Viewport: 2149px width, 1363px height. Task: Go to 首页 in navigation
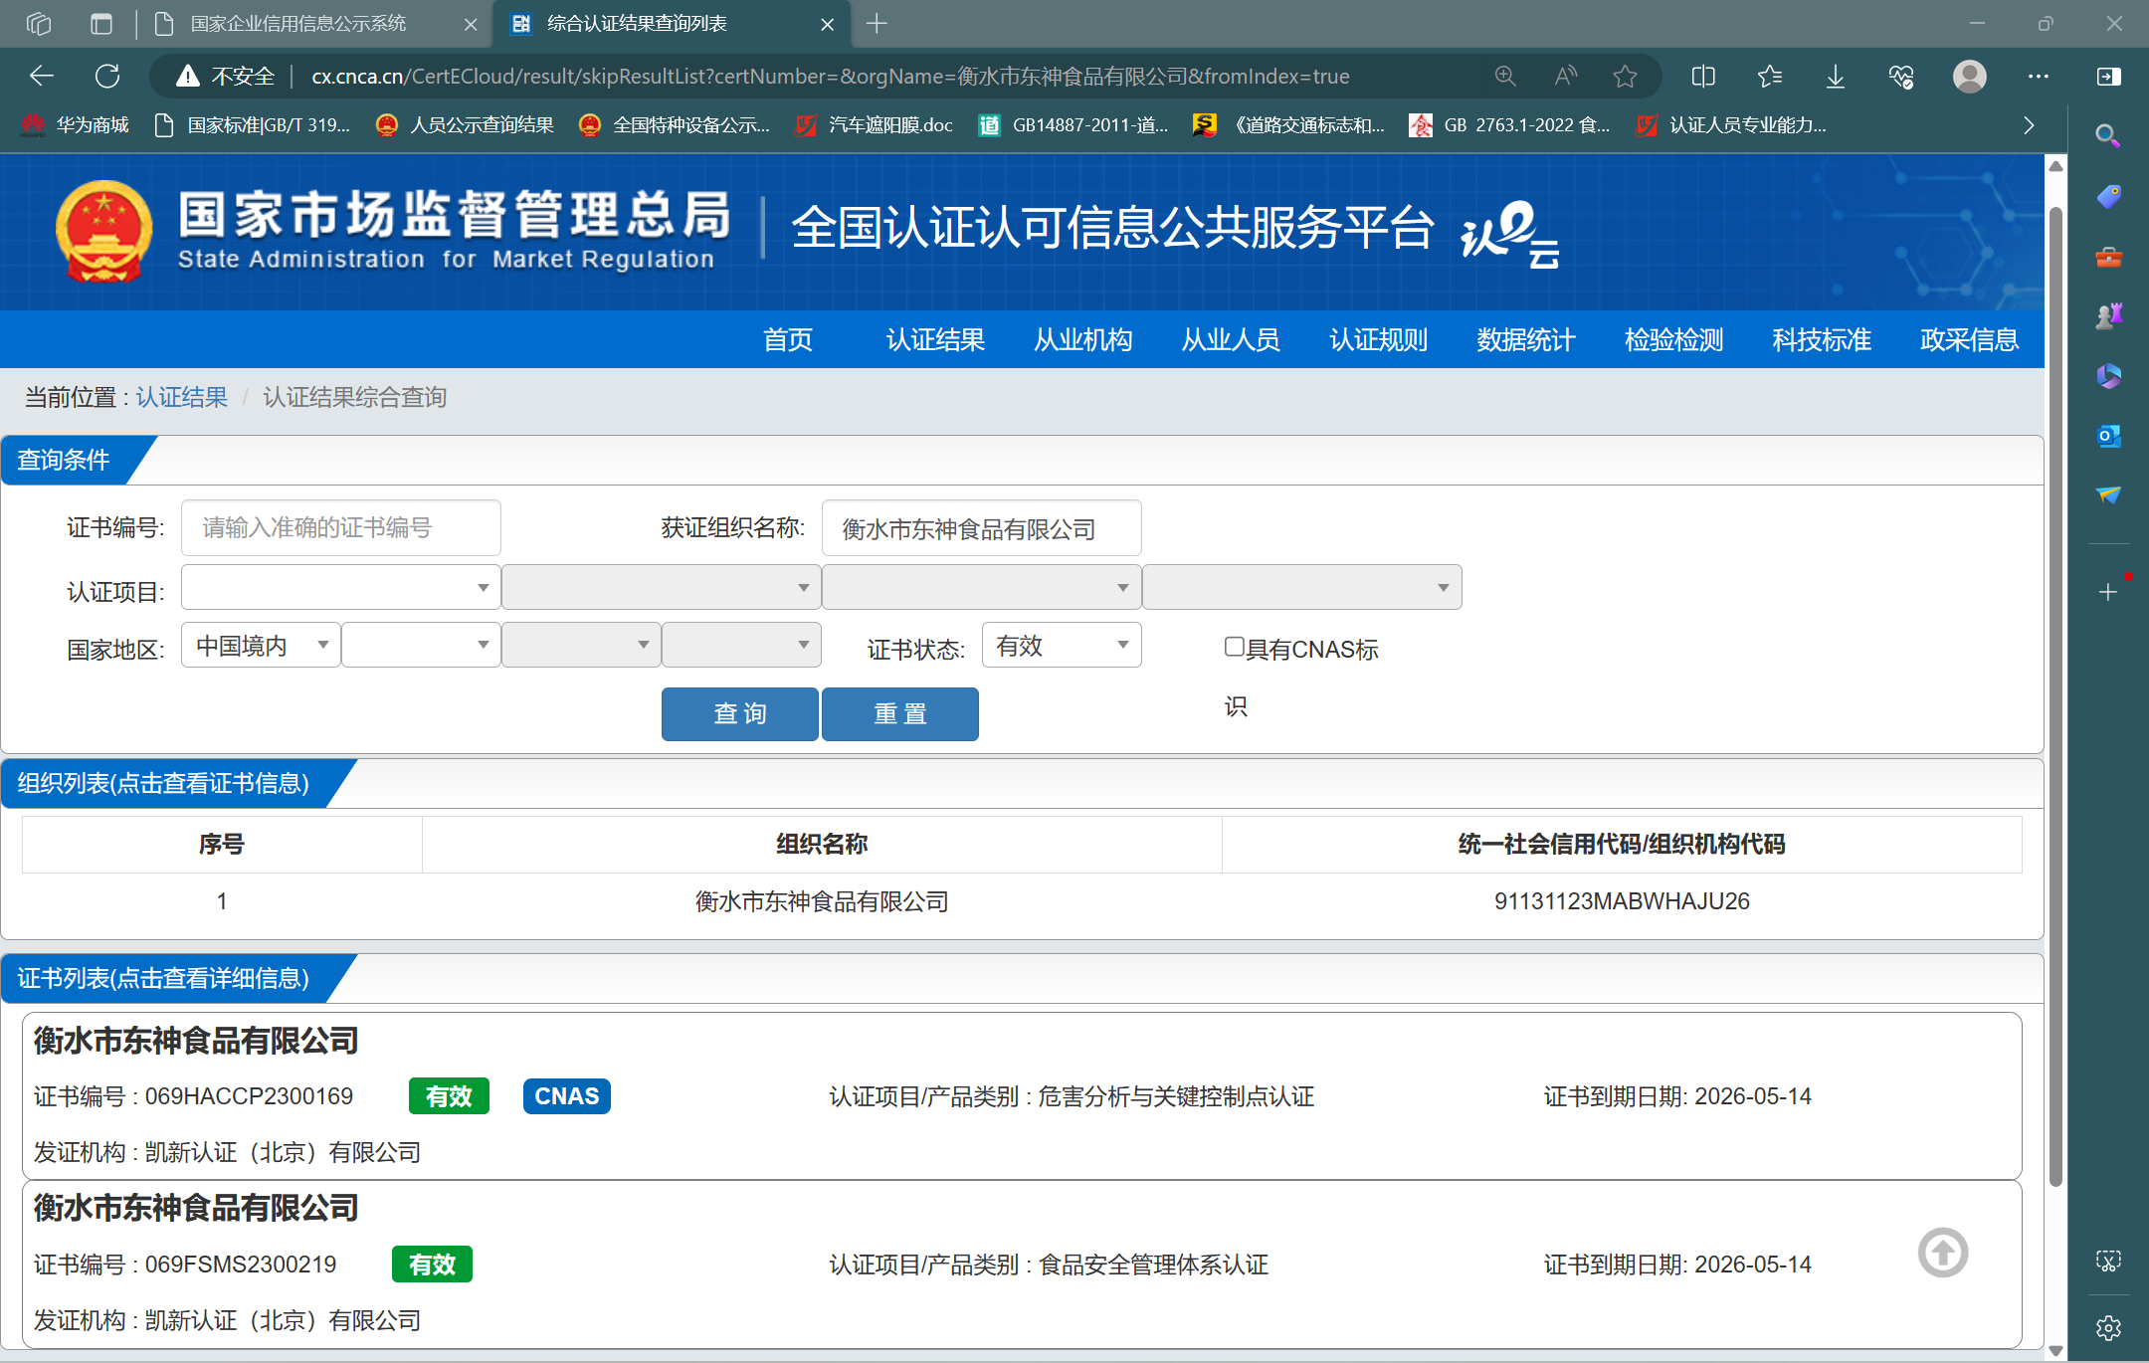pos(788,340)
